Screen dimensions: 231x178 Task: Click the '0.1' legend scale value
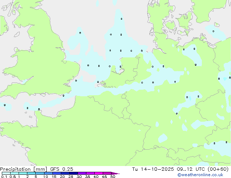pyautogui.click(x=4, y=177)
